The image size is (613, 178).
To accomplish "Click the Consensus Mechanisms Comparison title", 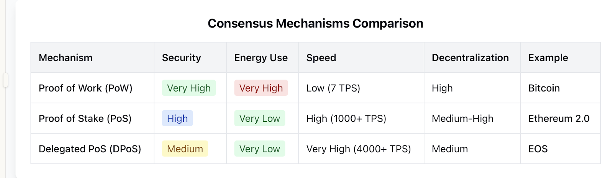I will click(315, 24).
